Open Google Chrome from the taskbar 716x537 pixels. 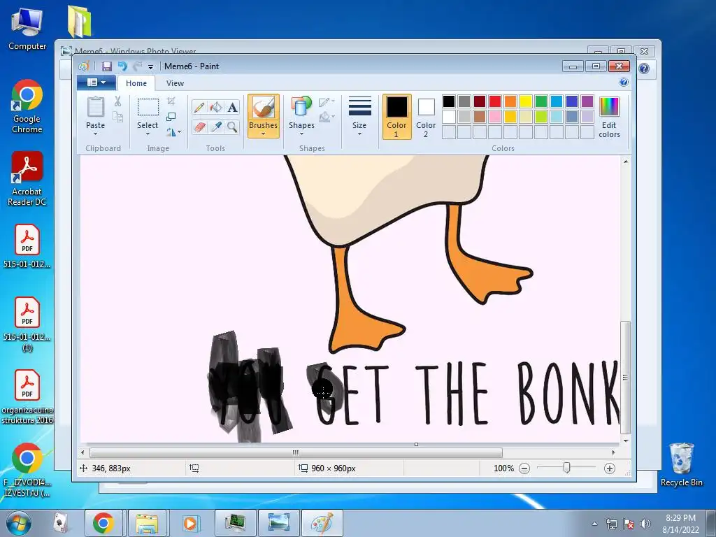pyautogui.click(x=103, y=523)
